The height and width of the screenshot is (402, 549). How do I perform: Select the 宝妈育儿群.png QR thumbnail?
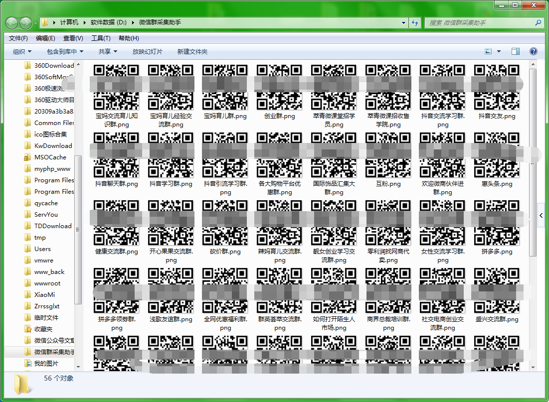[225, 88]
